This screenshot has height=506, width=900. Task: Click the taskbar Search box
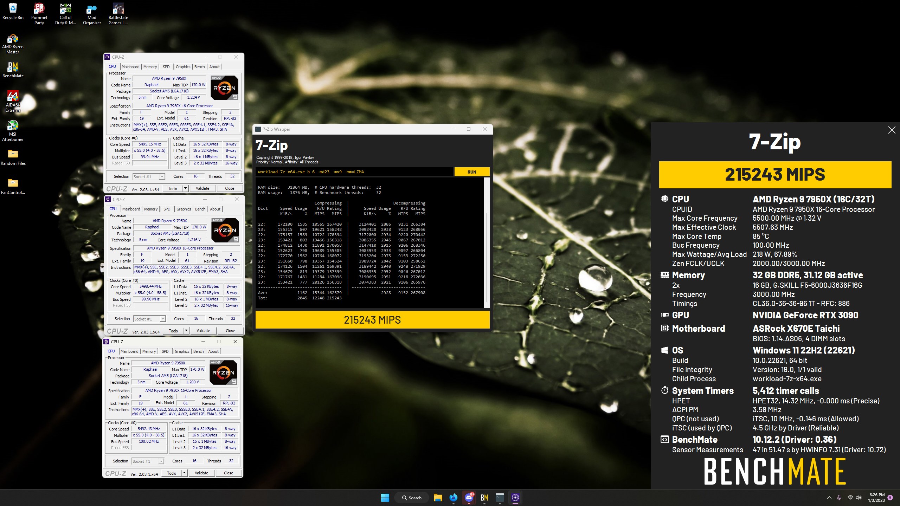[x=412, y=498]
